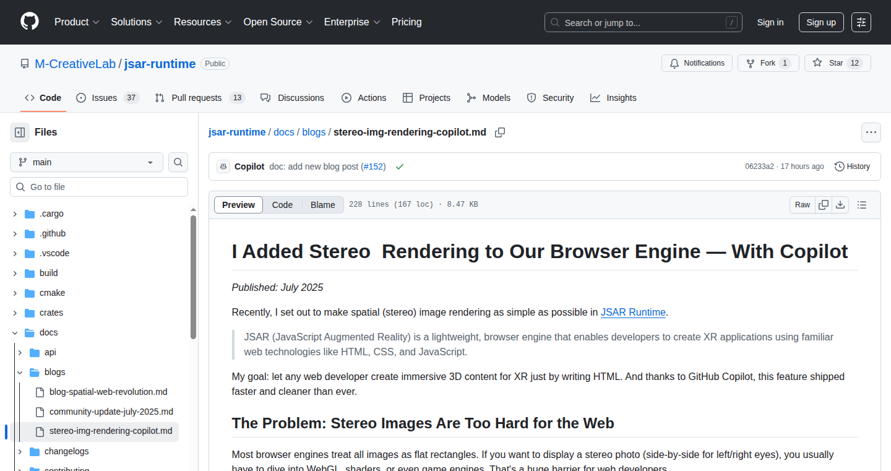This screenshot has height=471, width=891.
Task: Click the Pricing link
Action: (407, 22)
